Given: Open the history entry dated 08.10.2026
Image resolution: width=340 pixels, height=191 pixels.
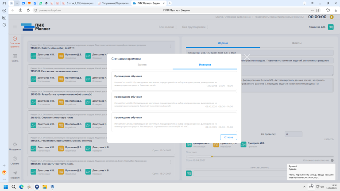Looking at the screenshot, I should click(174, 122).
